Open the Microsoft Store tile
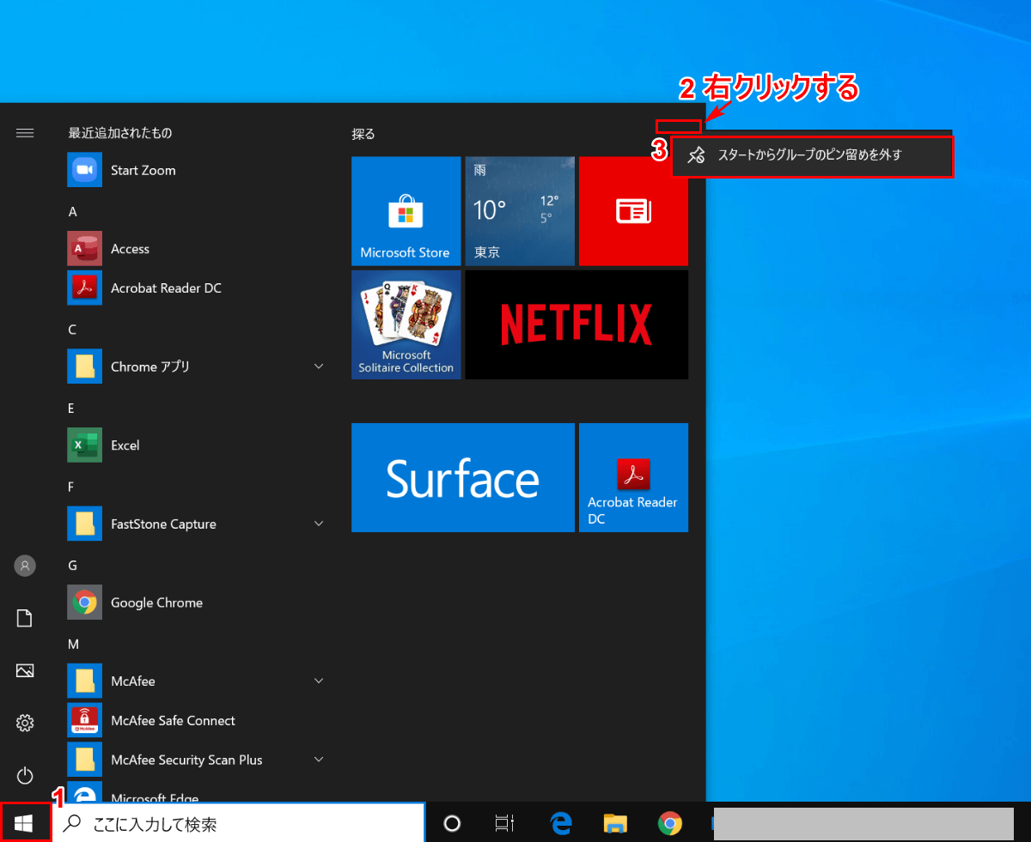The image size is (1031, 842). click(x=406, y=211)
